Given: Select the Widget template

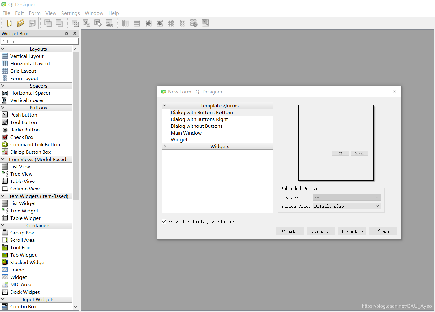Looking at the screenshot, I should point(179,140).
